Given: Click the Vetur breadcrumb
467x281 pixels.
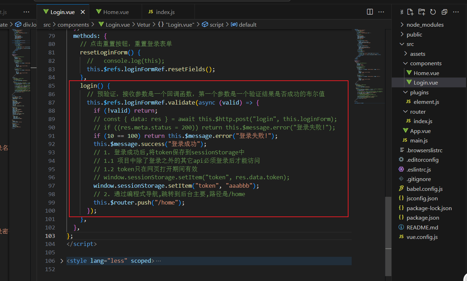Looking at the screenshot, I should click(144, 25).
